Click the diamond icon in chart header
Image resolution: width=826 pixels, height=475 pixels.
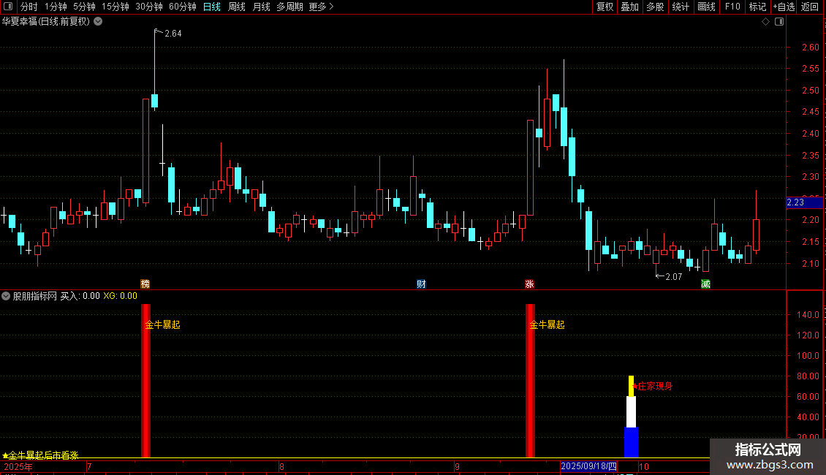tap(766, 22)
